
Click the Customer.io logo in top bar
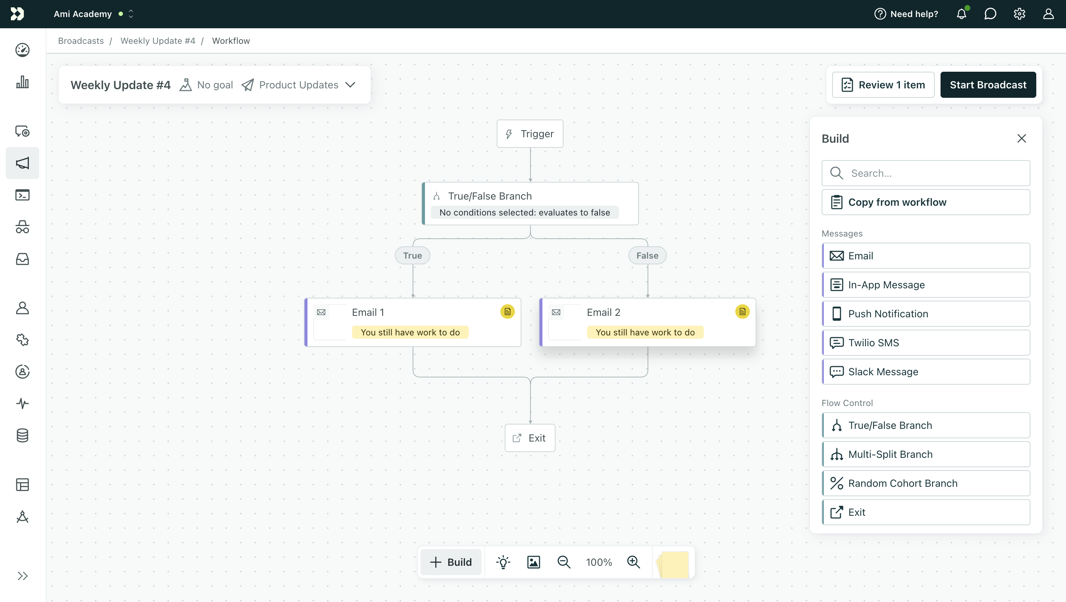click(x=17, y=14)
